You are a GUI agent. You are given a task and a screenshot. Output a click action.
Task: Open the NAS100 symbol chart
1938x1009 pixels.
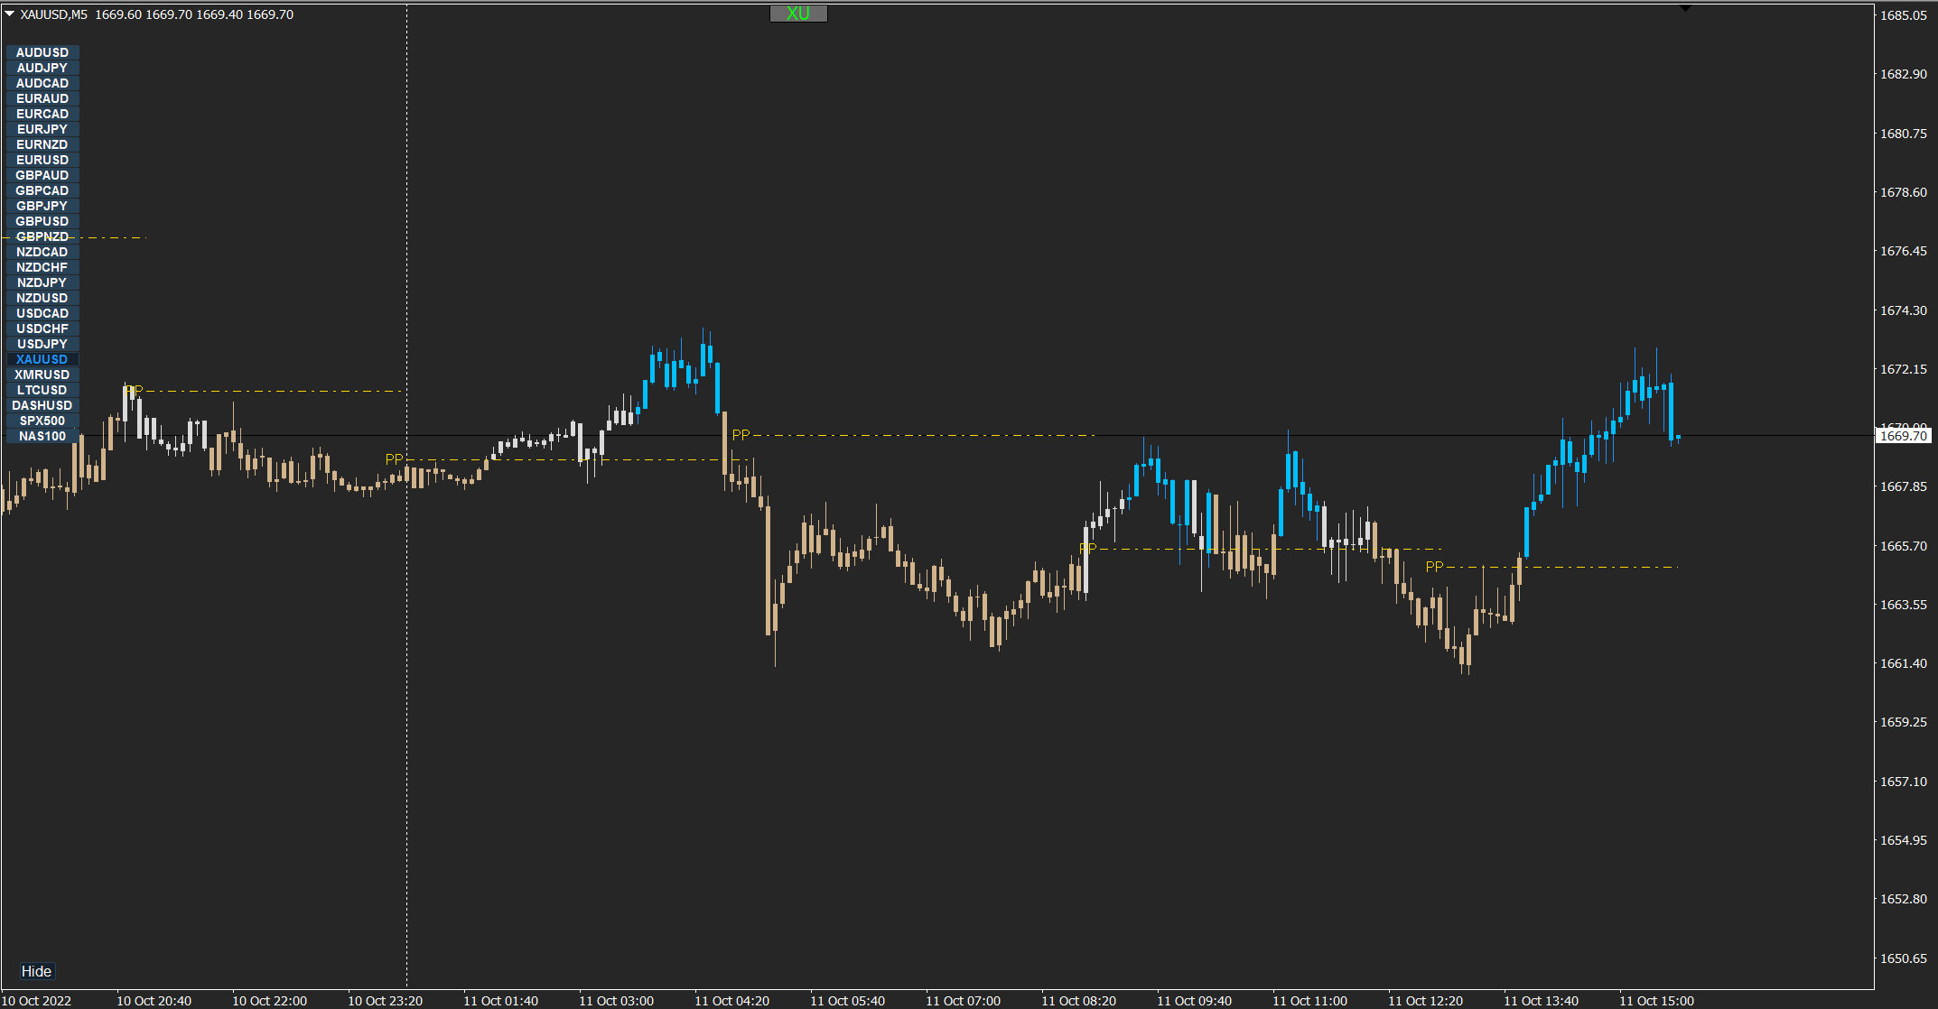tap(42, 436)
